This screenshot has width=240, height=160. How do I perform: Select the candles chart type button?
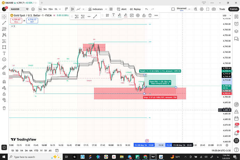(x=72, y=9)
